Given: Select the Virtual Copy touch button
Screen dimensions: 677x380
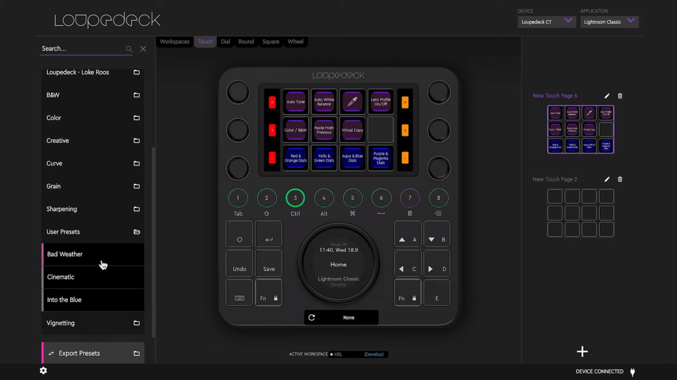Looking at the screenshot, I should click(352, 130).
